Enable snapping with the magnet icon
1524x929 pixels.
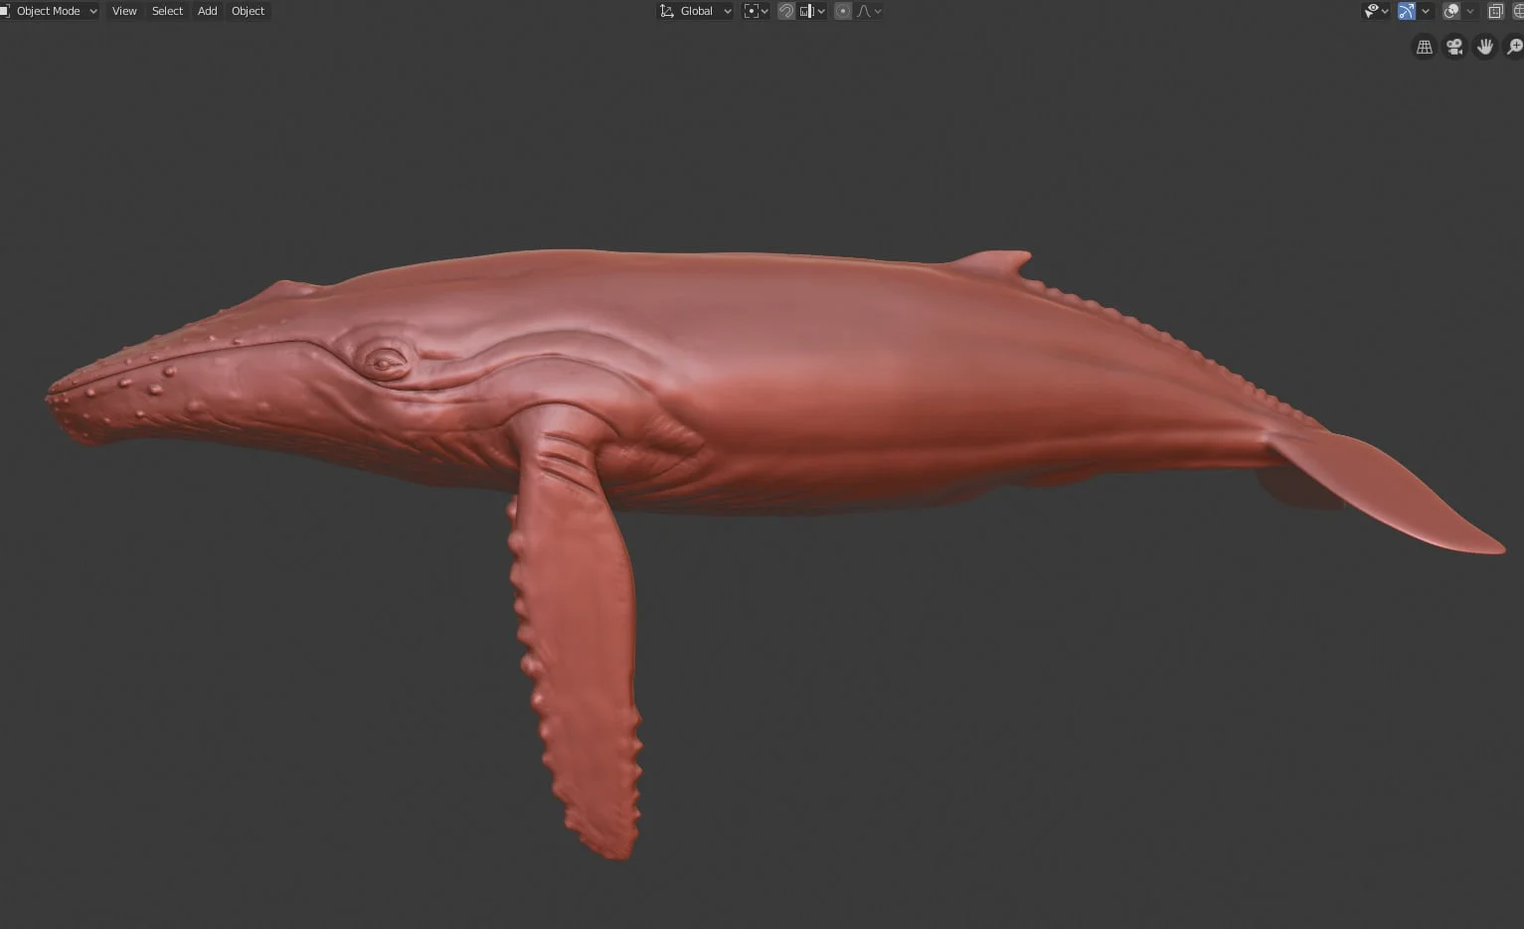coord(786,11)
